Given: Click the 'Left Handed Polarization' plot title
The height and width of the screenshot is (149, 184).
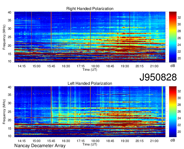Looking at the screenshot, I should [90, 83].
